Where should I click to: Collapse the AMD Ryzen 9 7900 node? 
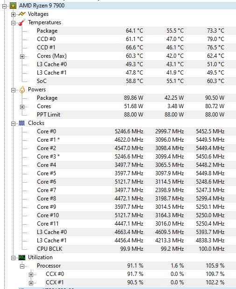pyautogui.click(x=4, y=6)
